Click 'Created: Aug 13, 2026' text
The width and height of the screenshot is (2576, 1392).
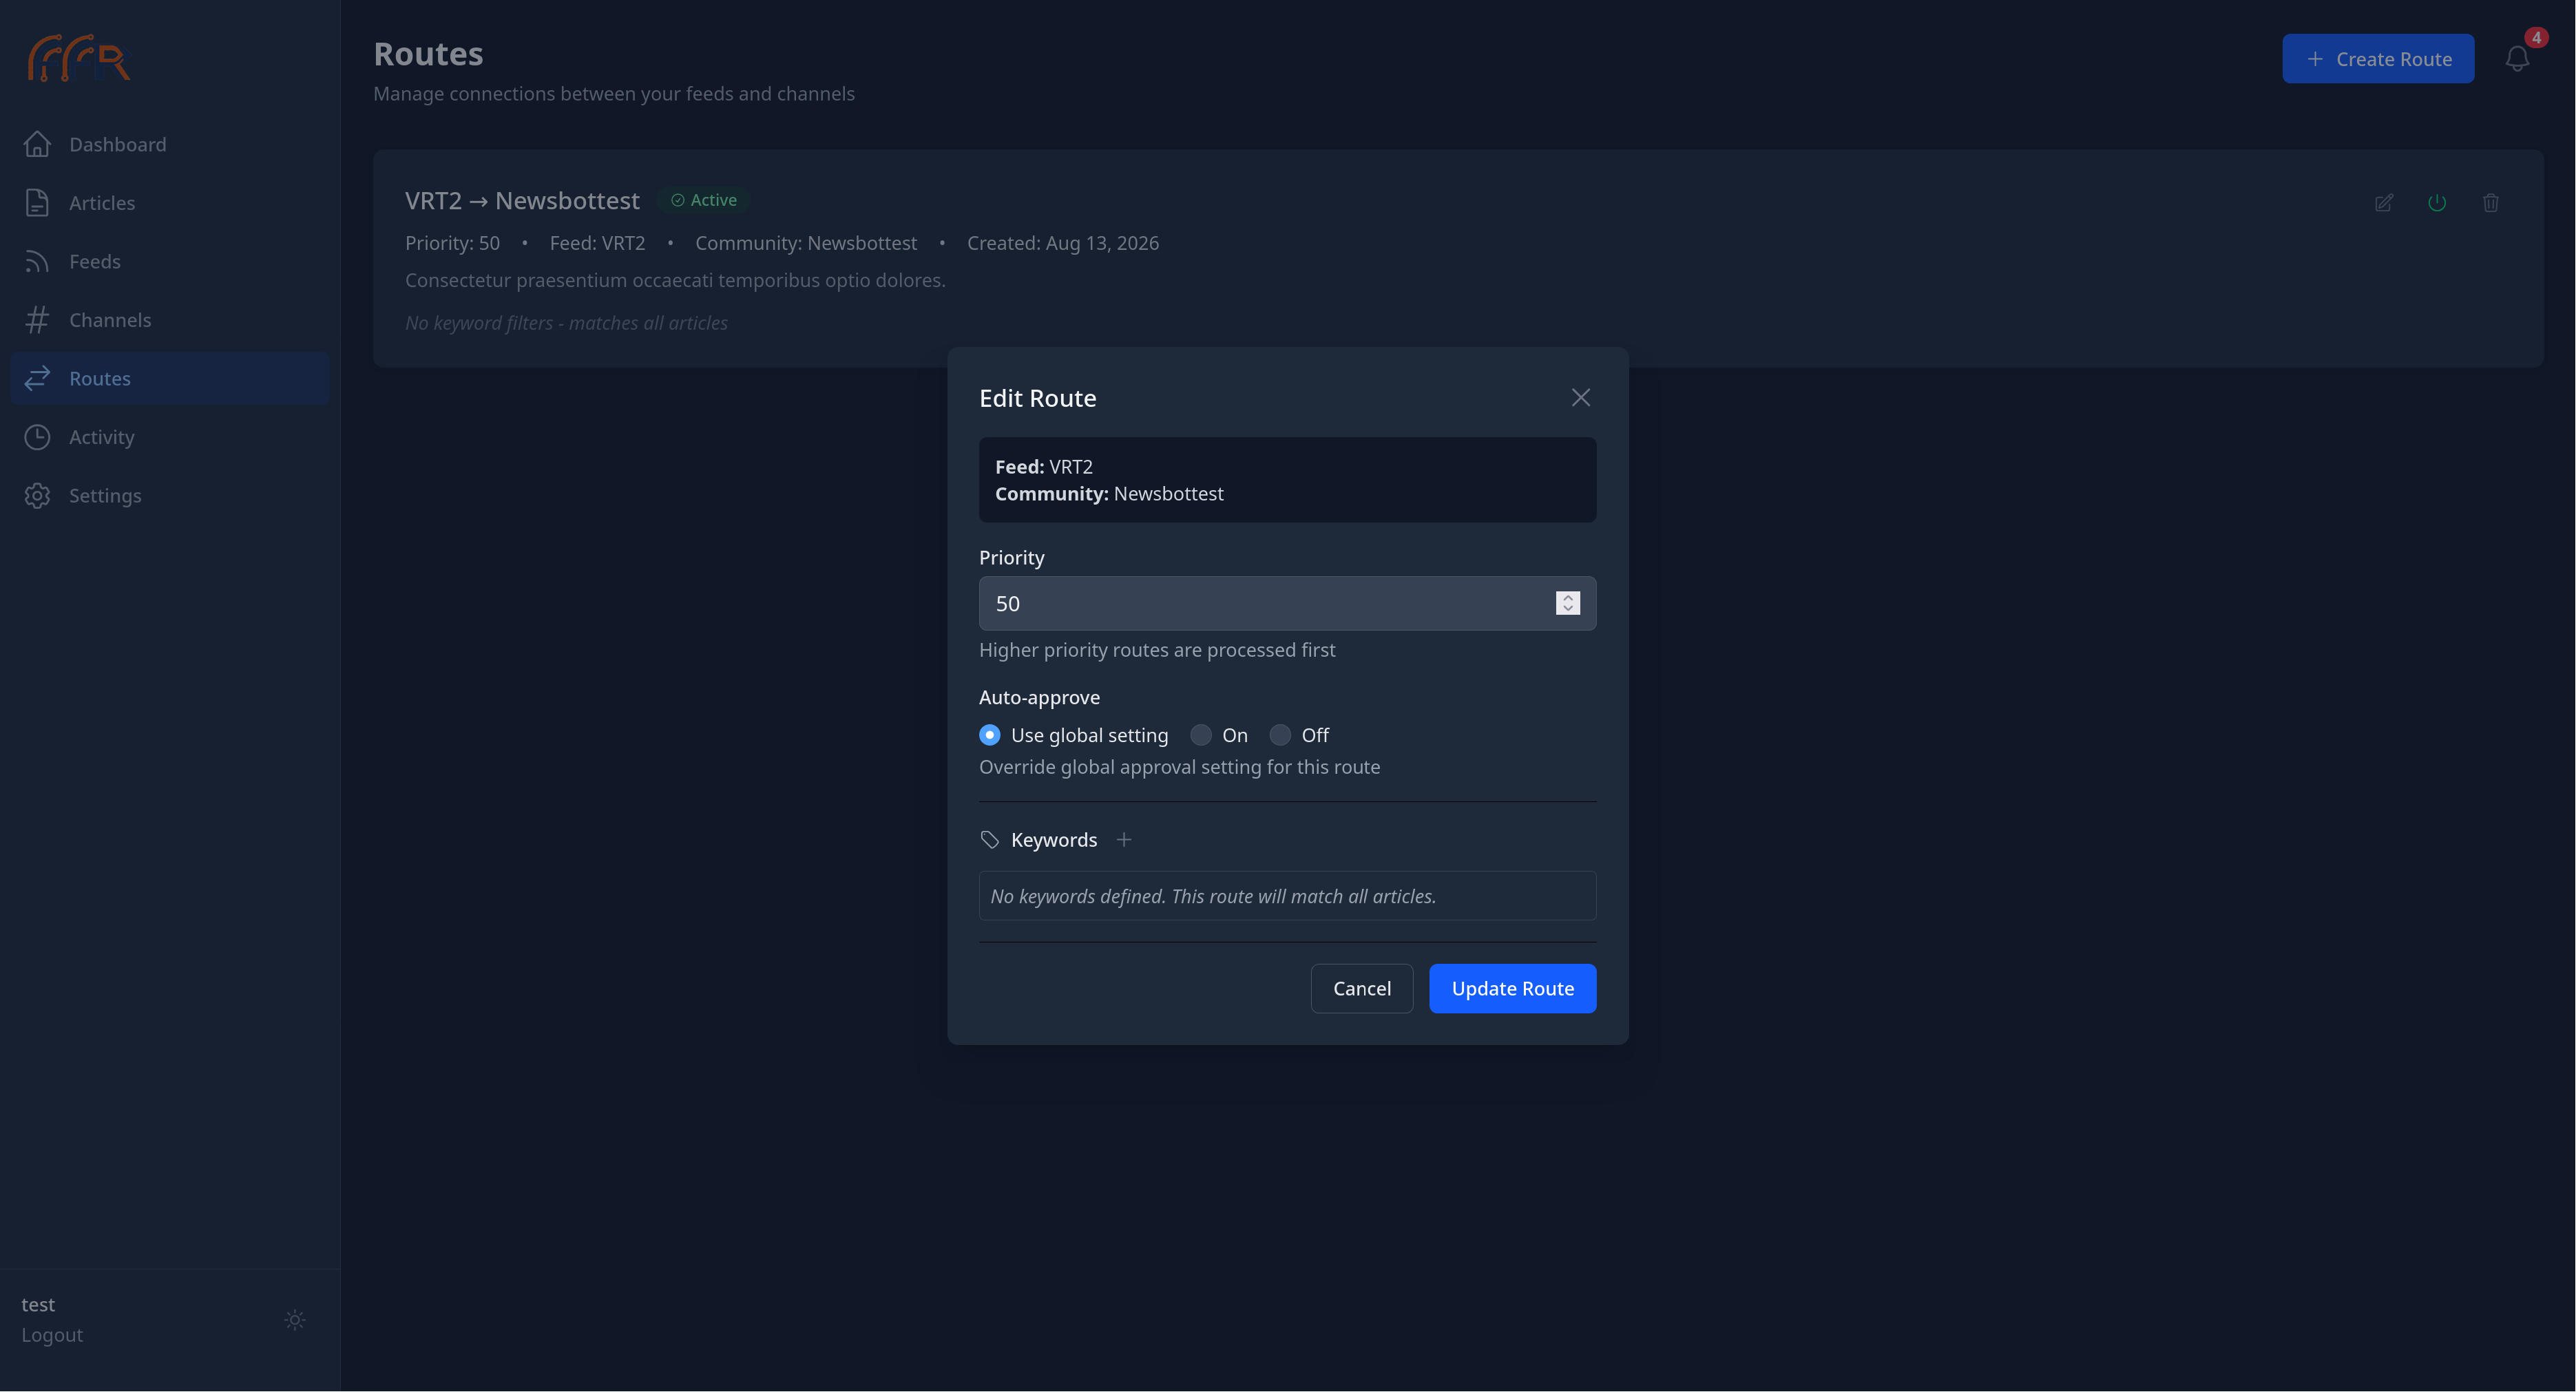1063,243
